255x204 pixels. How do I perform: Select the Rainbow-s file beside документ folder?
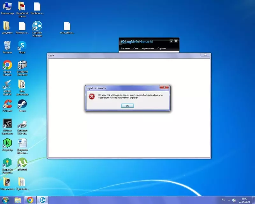(22, 28)
